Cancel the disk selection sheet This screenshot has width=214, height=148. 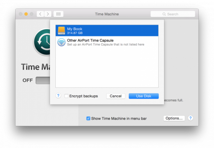(116, 96)
